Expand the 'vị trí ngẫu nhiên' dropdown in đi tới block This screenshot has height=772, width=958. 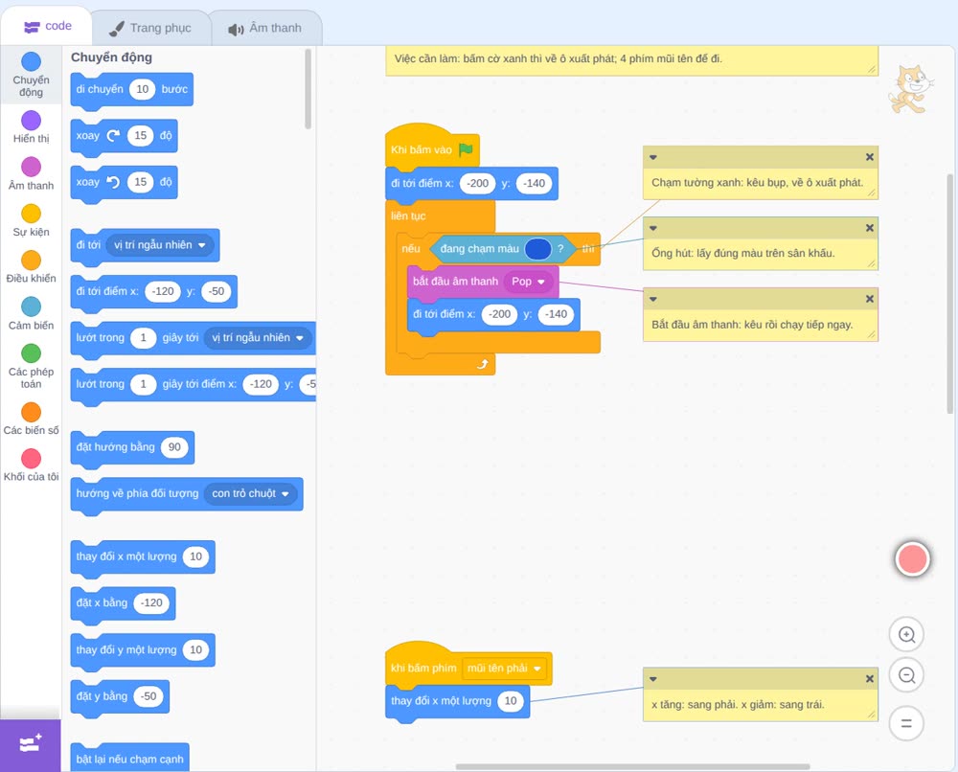click(159, 245)
